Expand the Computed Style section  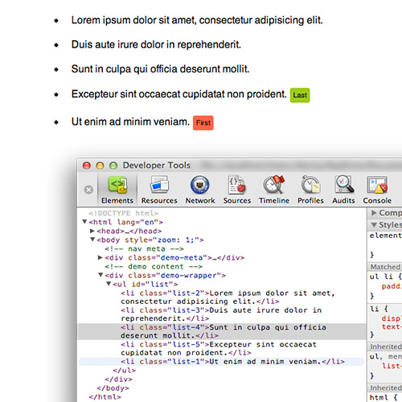374,213
